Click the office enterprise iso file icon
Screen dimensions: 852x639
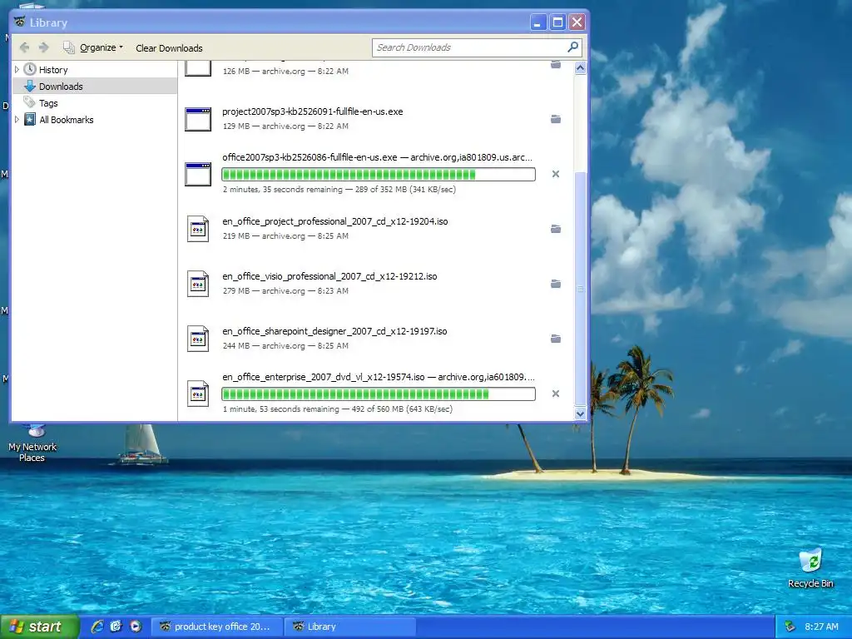(198, 394)
